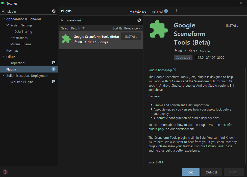
Task: Click the download count icon in details
Action: (x=176, y=51)
